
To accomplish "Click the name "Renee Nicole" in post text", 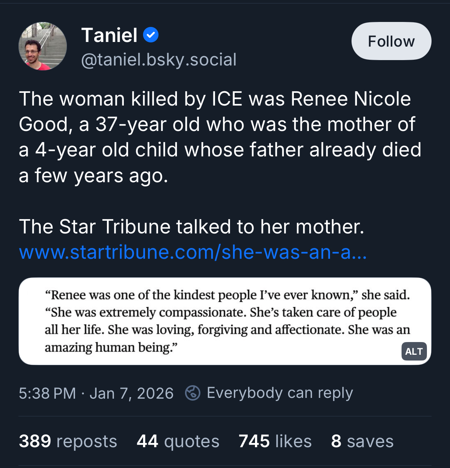I will click(350, 99).
